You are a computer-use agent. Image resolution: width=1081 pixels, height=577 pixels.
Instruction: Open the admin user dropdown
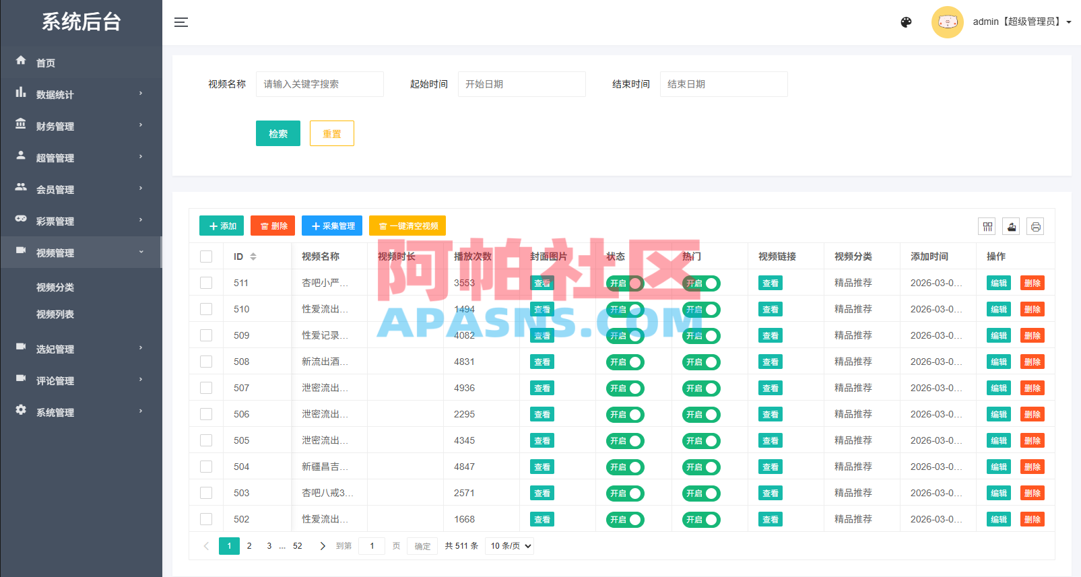point(1022,22)
